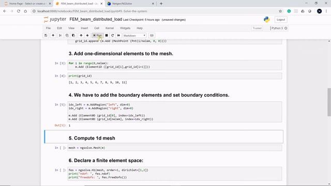
Task: Open the command palette keyboard icon
Action: click(x=152, y=36)
